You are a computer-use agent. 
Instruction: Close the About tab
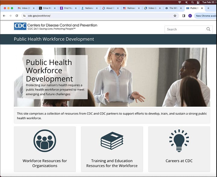[x=118, y=8]
